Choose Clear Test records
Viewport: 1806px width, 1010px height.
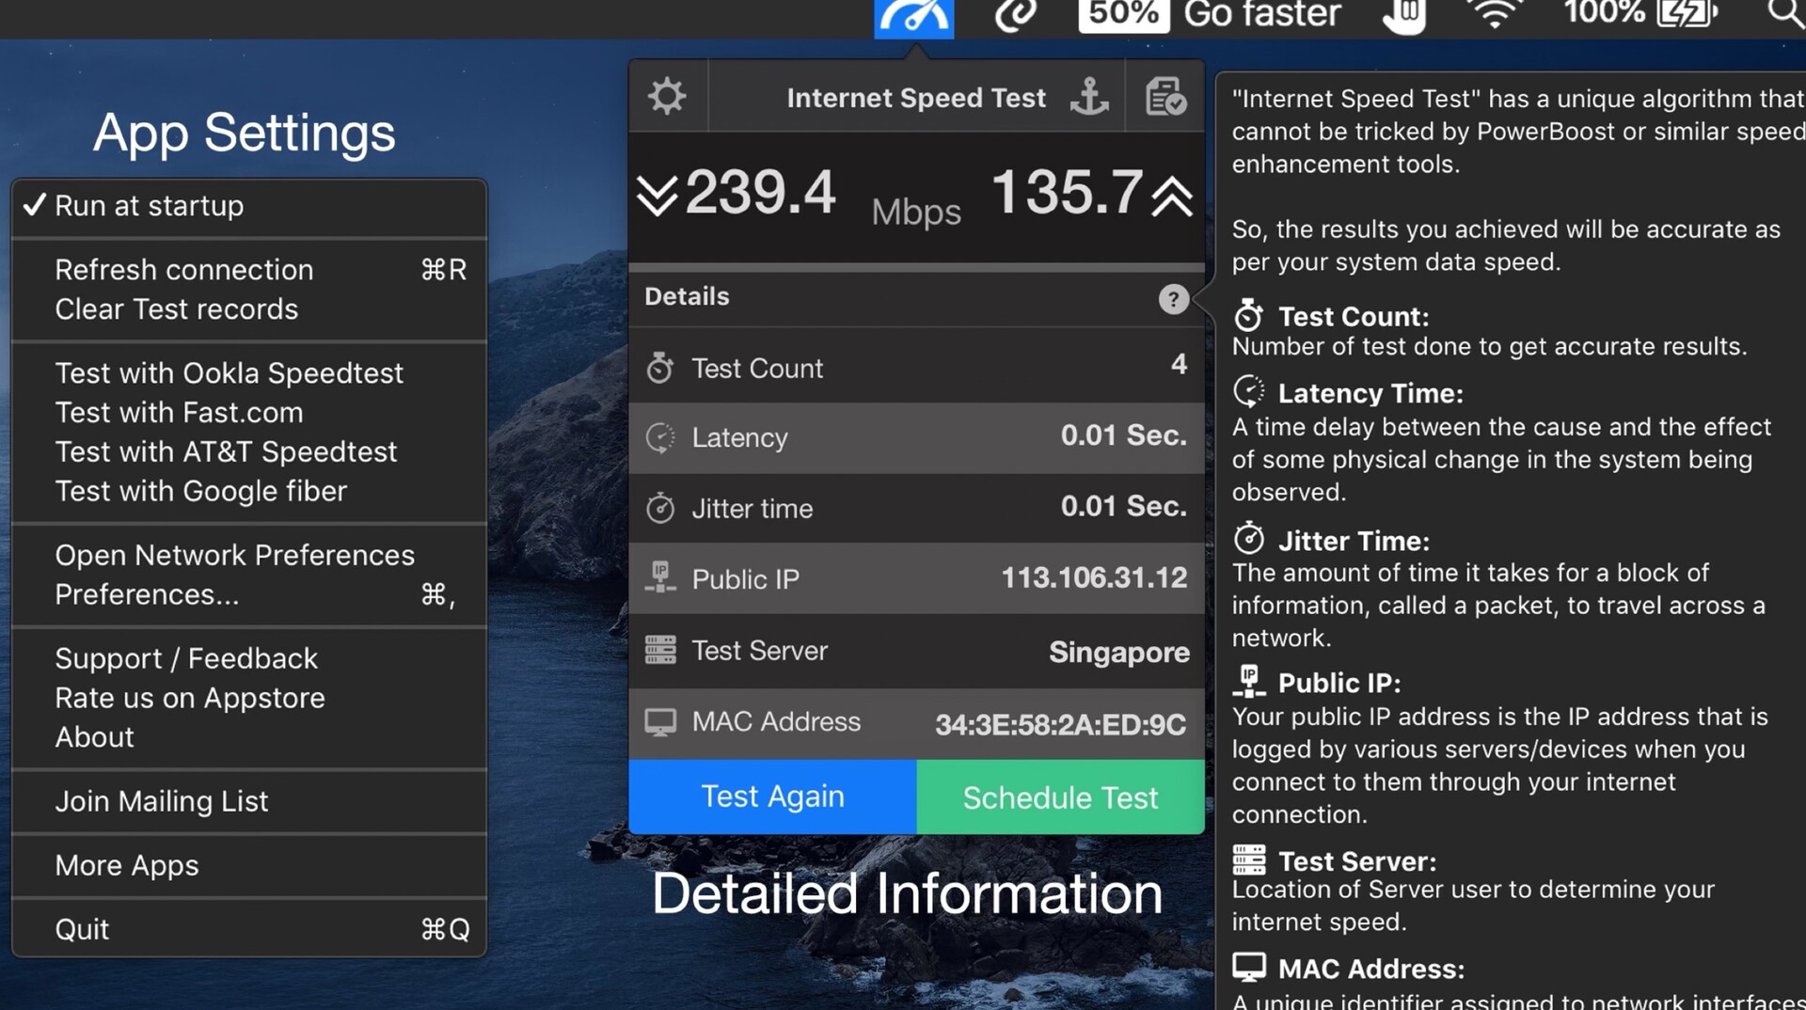point(249,309)
